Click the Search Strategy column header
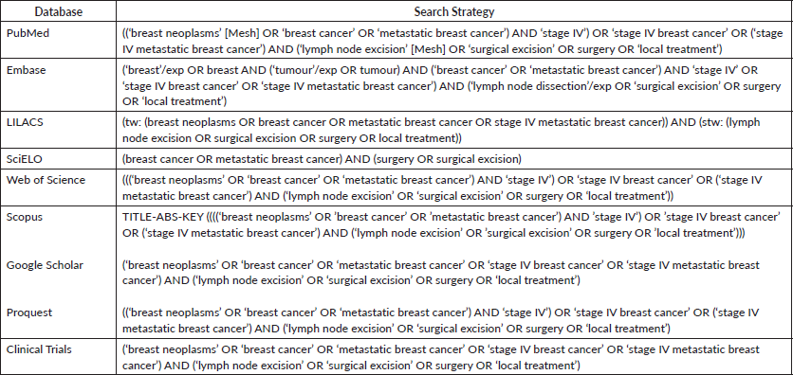 pos(453,11)
